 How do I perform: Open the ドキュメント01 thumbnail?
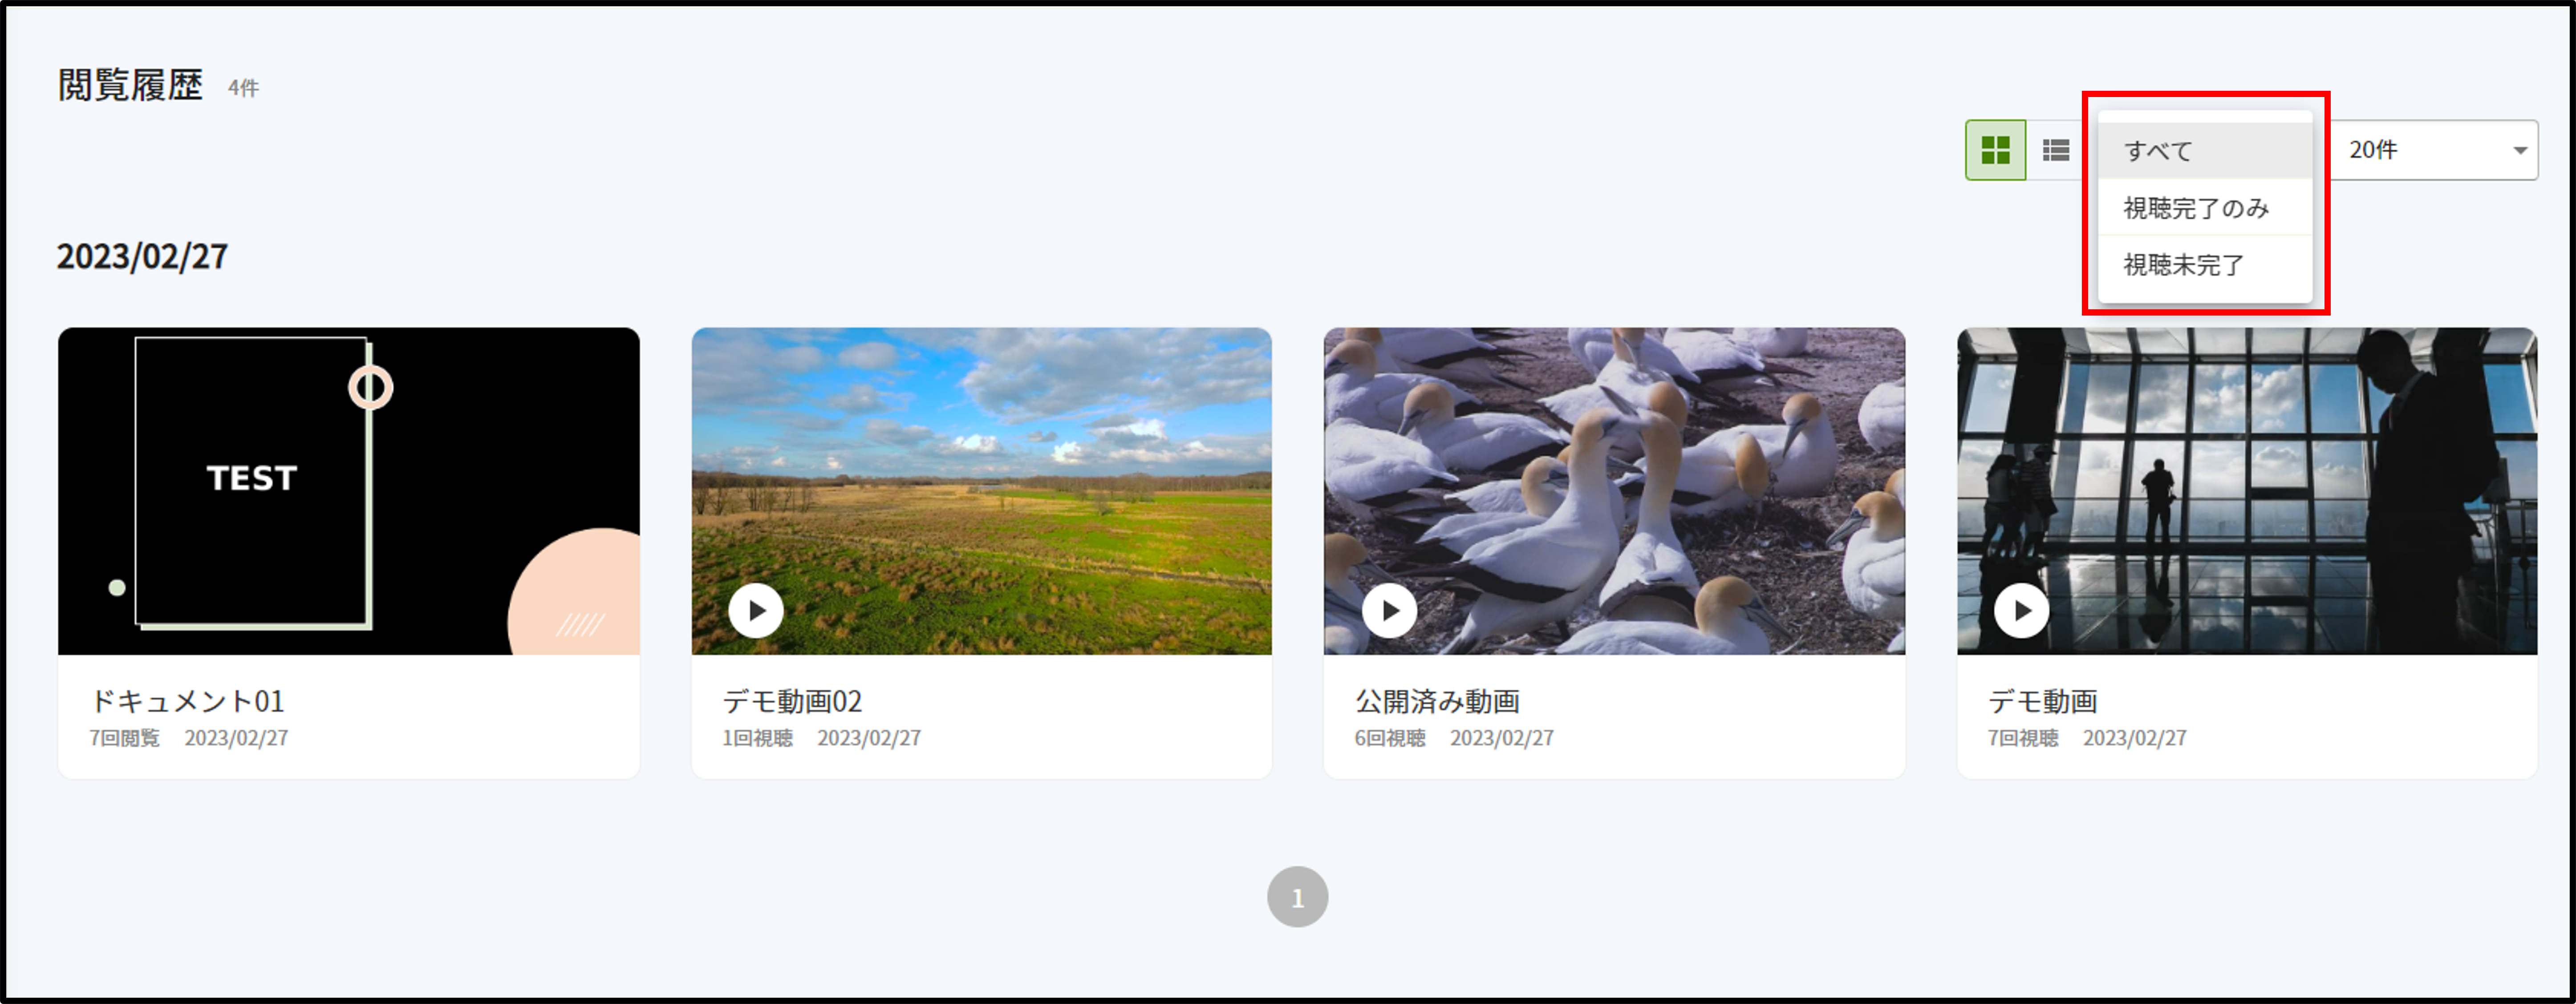coord(349,491)
